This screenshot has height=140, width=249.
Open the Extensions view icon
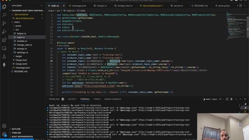click(4, 40)
